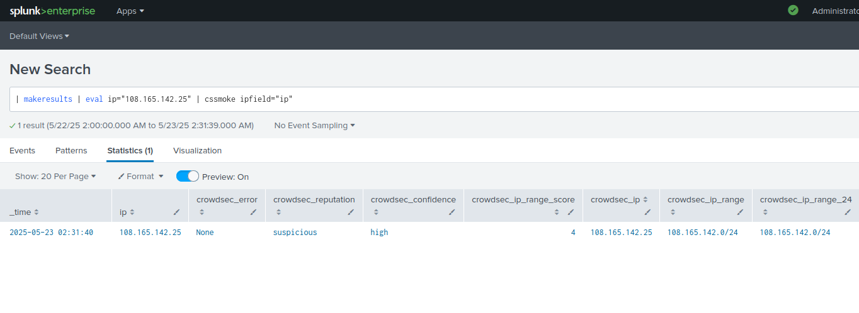Open the Apps dropdown menu
Viewport: 859px width, 313px height.
tap(130, 11)
